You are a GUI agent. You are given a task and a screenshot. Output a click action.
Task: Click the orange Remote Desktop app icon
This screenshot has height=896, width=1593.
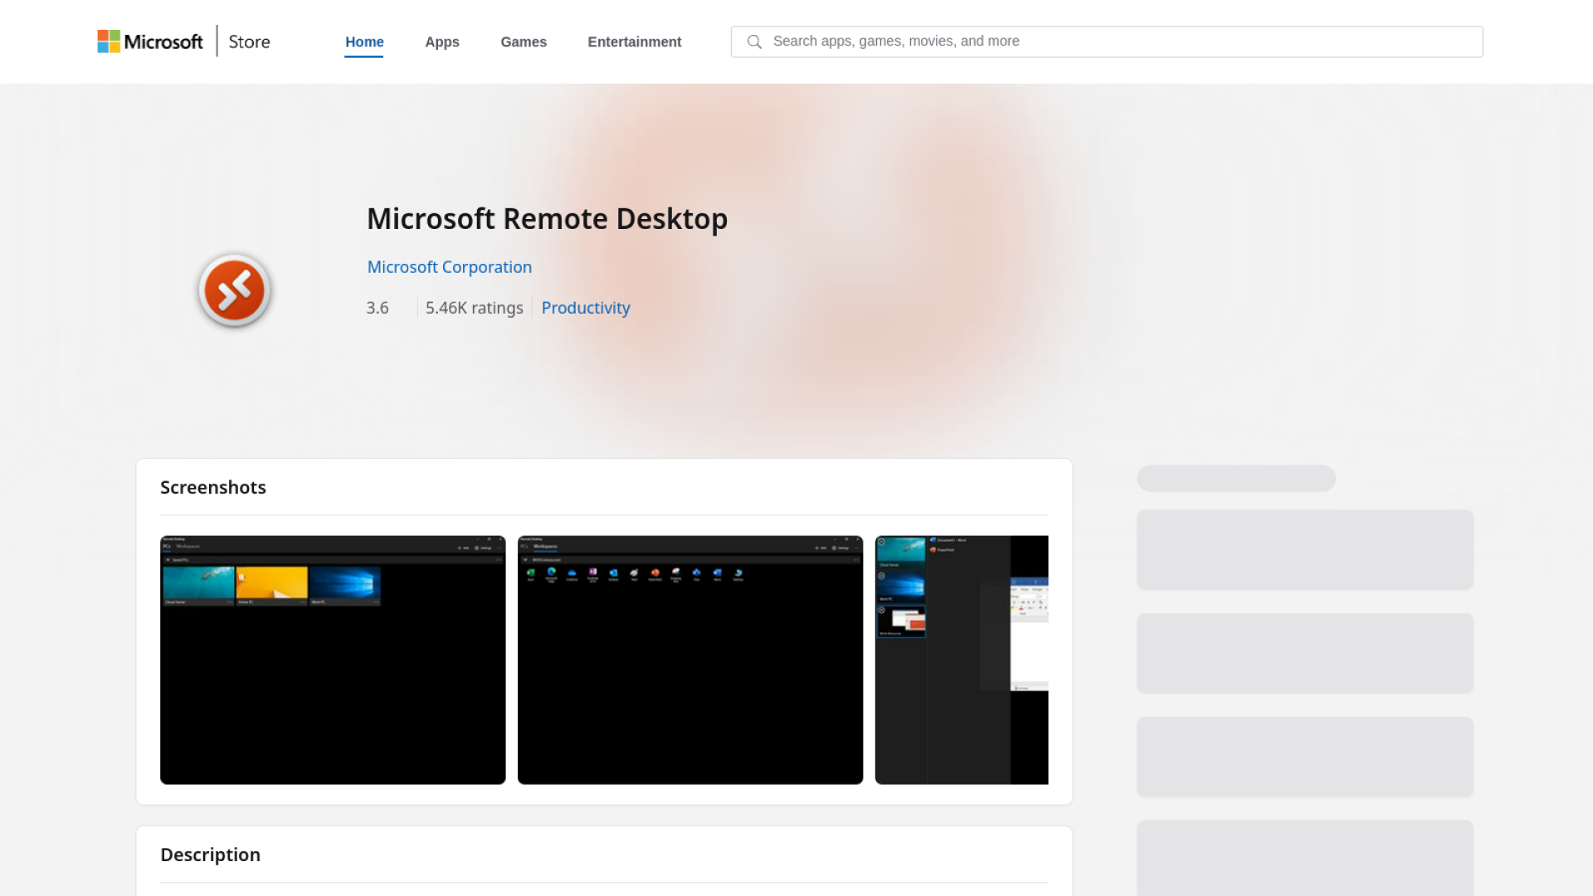(x=235, y=290)
